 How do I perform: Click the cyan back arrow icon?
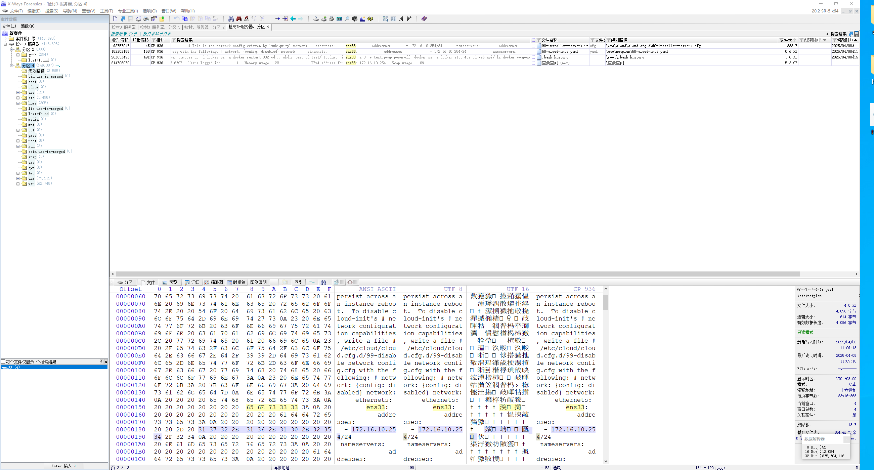[293, 19]
